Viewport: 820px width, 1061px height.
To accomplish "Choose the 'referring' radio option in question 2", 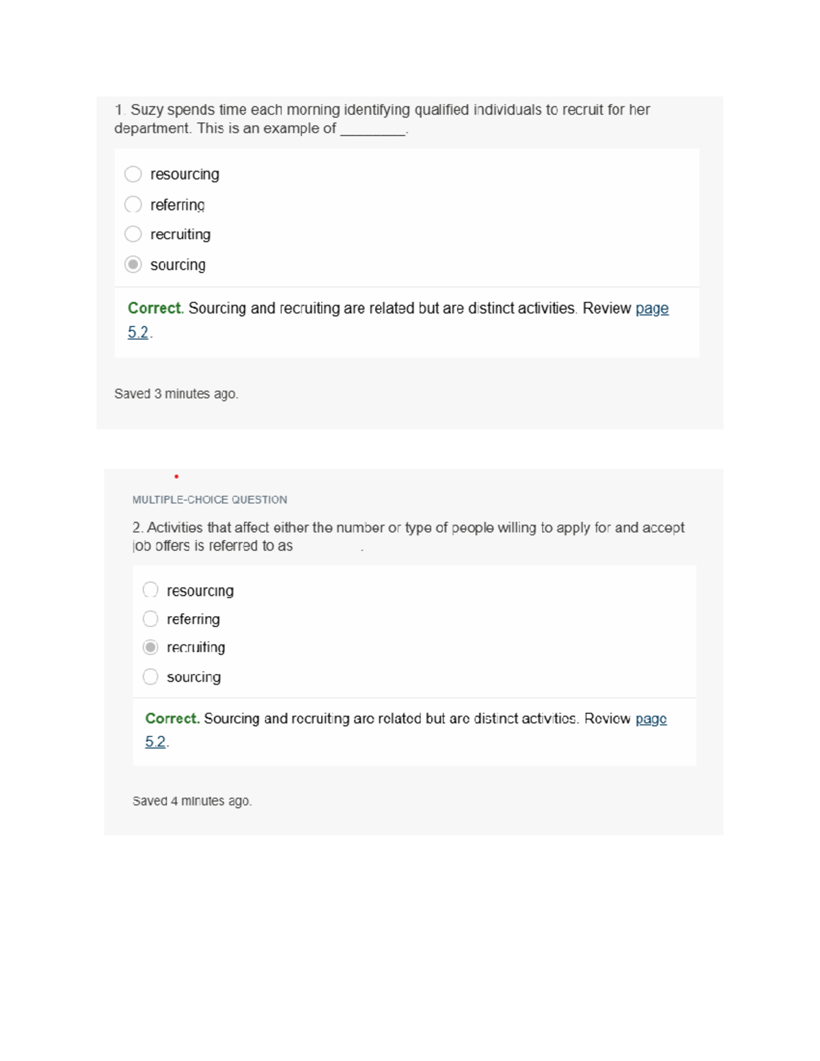I will tap(150, 619).
